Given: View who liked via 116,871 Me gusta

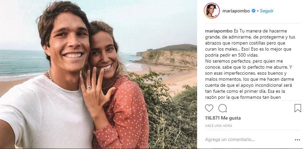Looking at the screenshot, I should click(223, 118).
